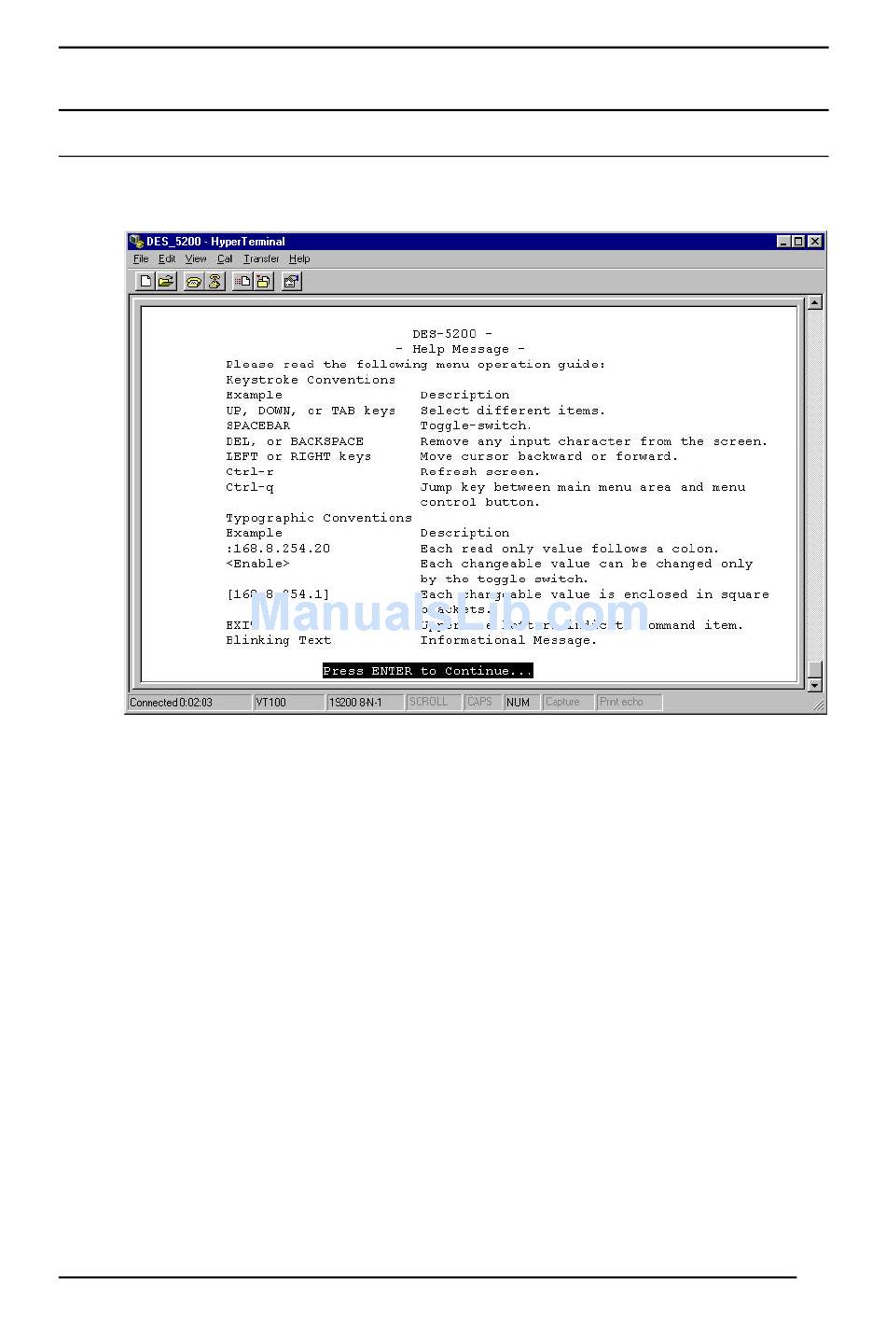Click the 'UP, DOWN, or TAB keys' text
Screen dimensions: 886x1325
(x=311, y=411)
